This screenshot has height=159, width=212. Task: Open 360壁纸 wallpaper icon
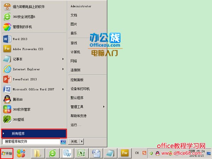[x=7, y=119]
